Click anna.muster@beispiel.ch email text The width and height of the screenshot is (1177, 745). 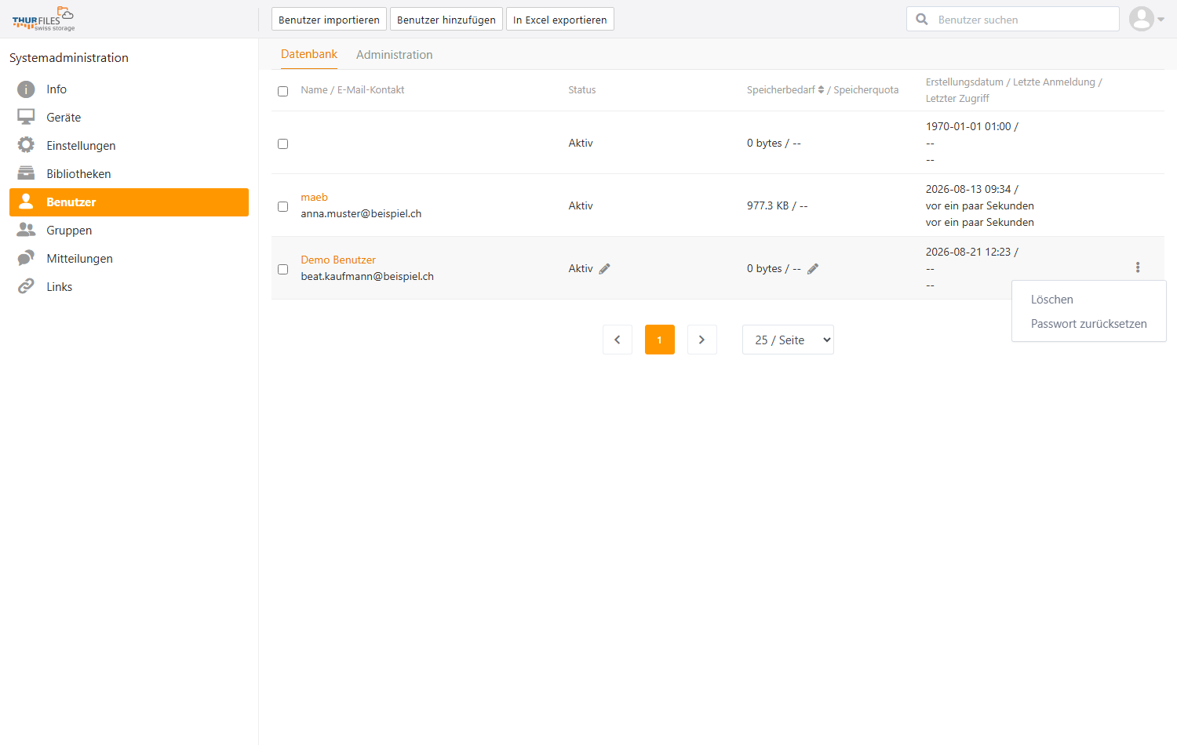[x=361, y=213]
